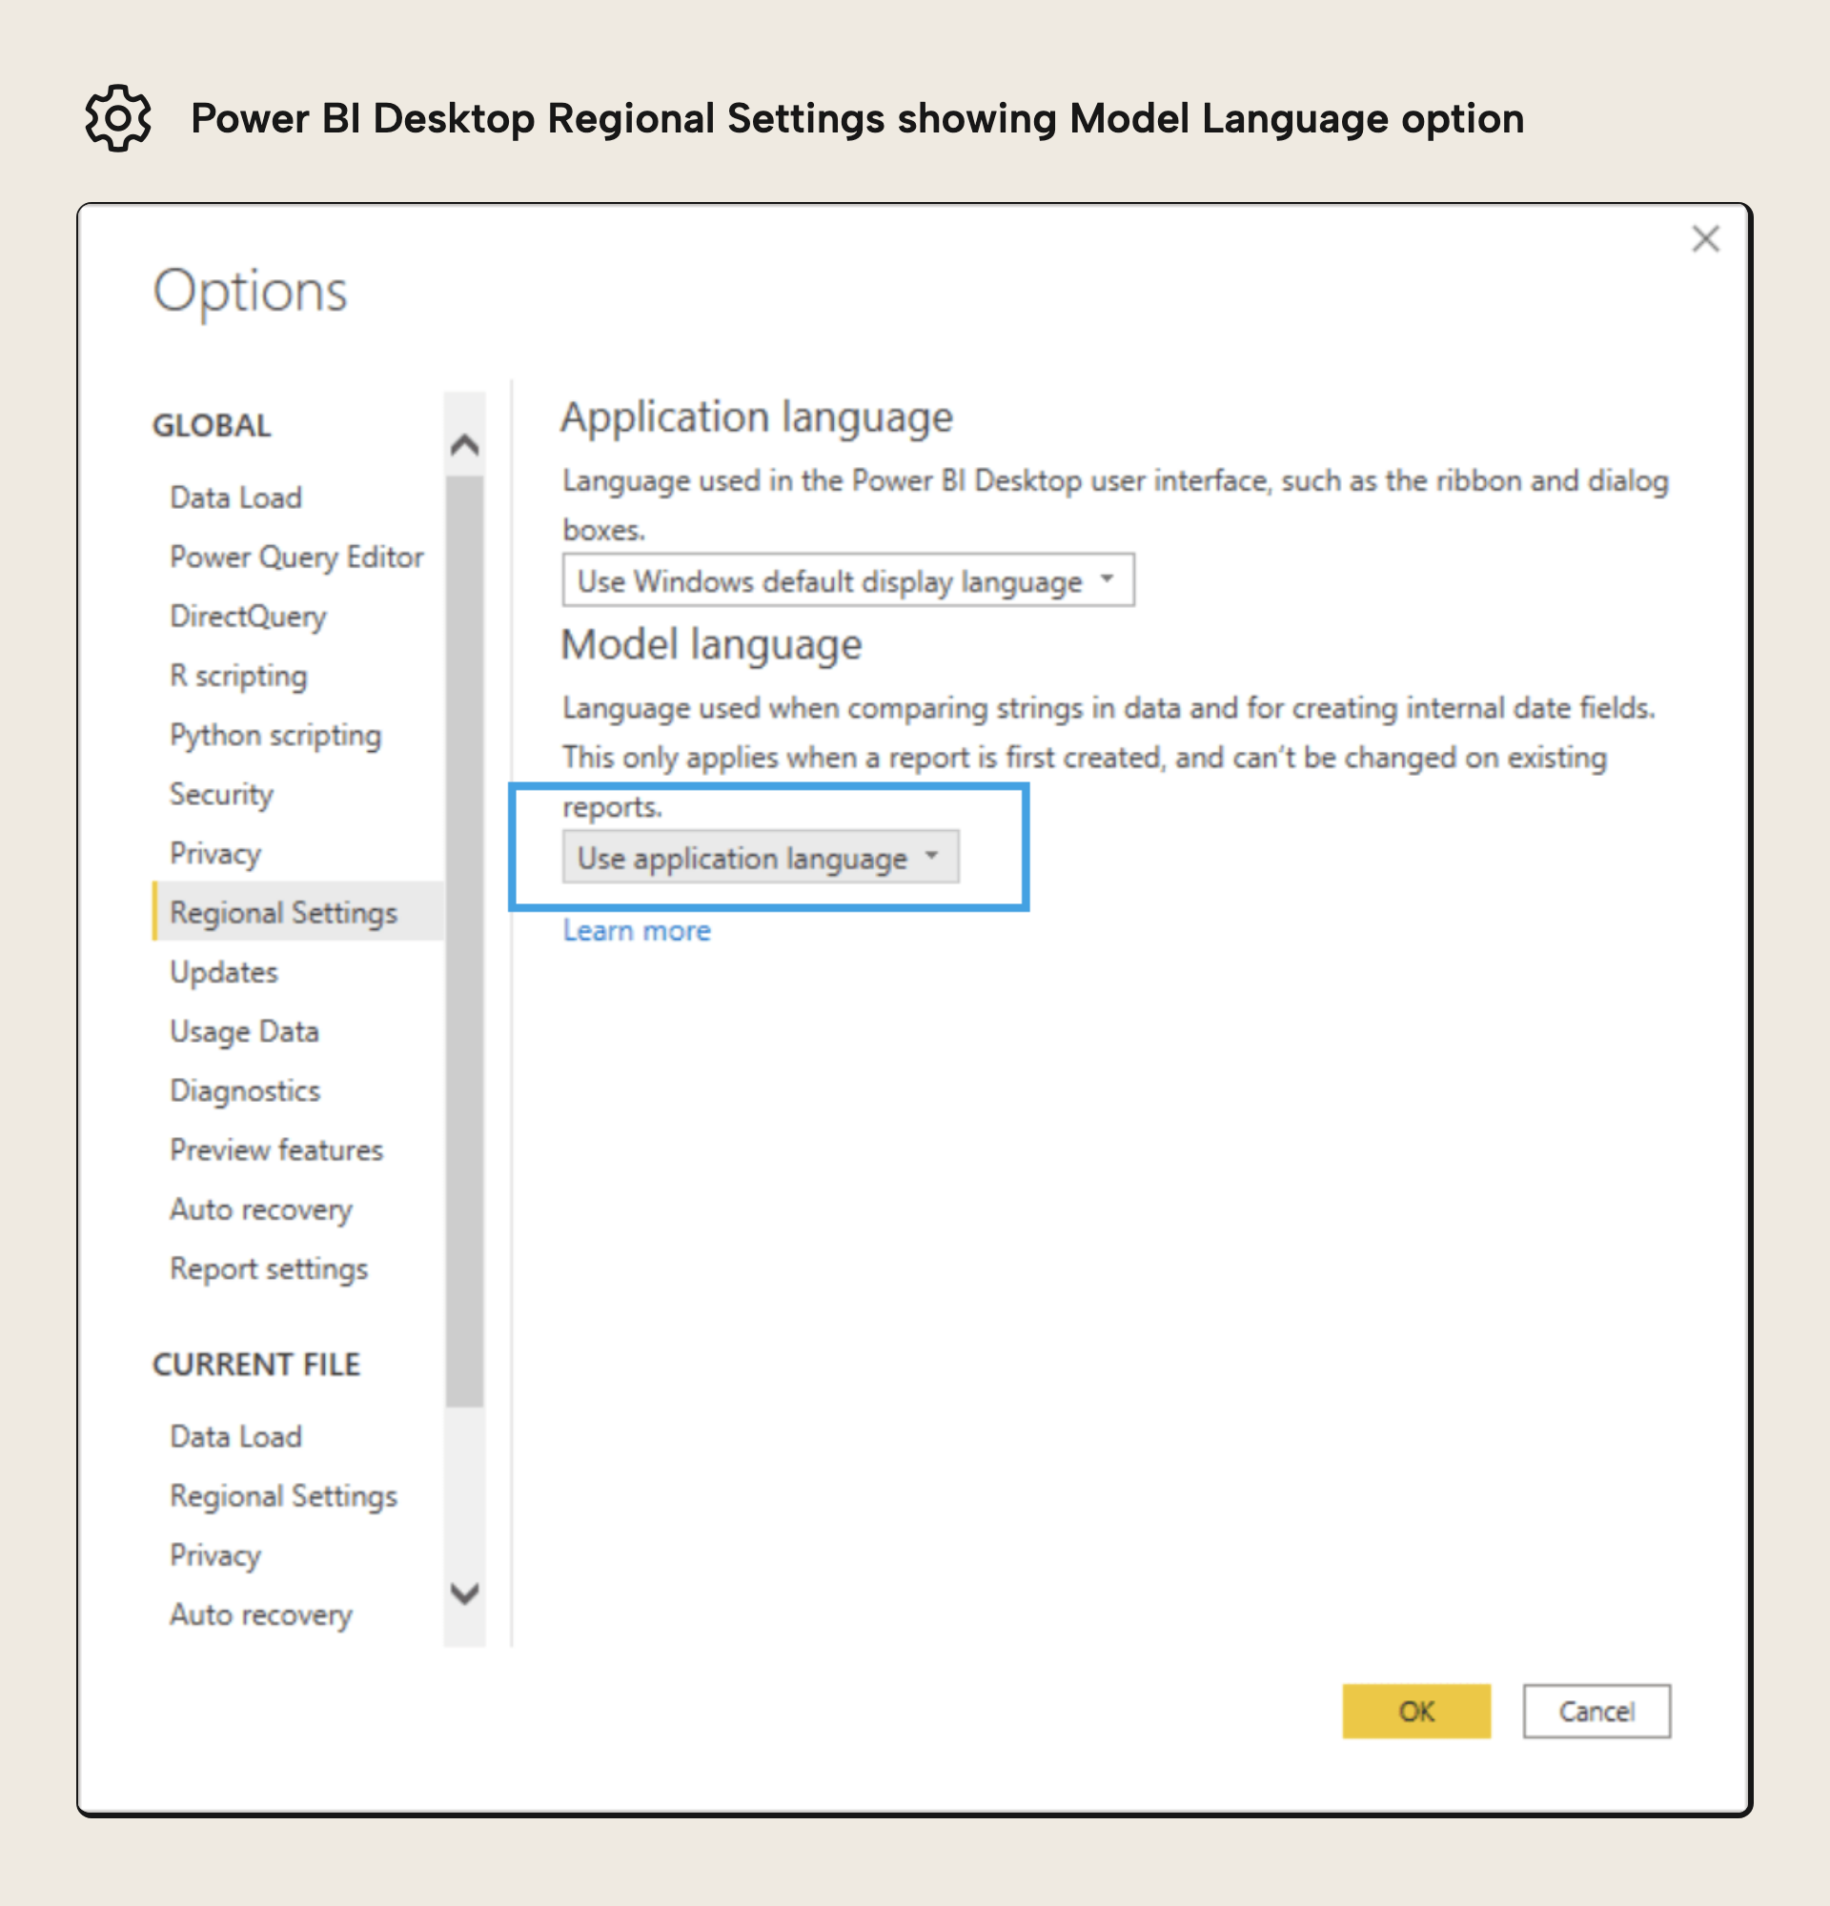1830x1906 pixels.
Task: Click the Cancel button
Action: pos(1596,1712)
